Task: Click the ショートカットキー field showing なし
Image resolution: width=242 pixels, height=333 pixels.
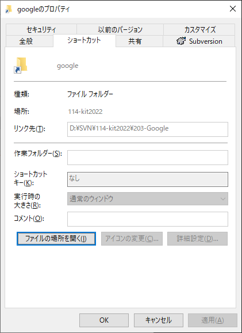Action: 148,179
